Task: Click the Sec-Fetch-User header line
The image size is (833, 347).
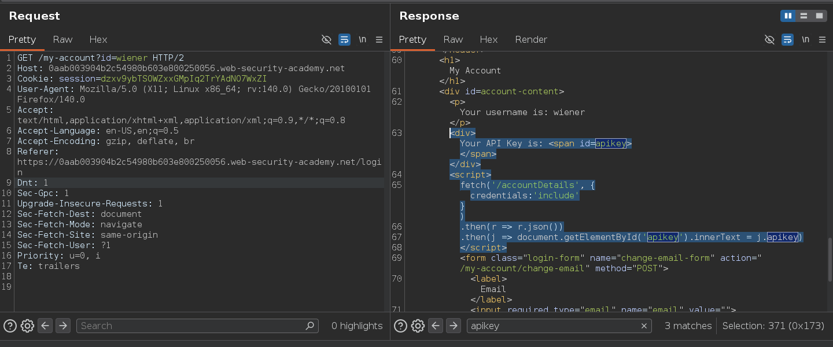Action: point(64,245)
